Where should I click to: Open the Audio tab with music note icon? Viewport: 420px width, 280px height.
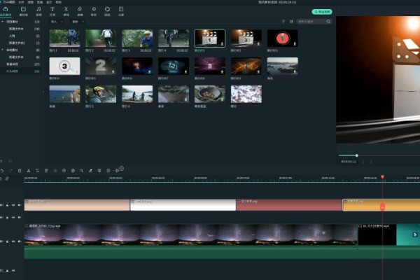coord(38,10)
